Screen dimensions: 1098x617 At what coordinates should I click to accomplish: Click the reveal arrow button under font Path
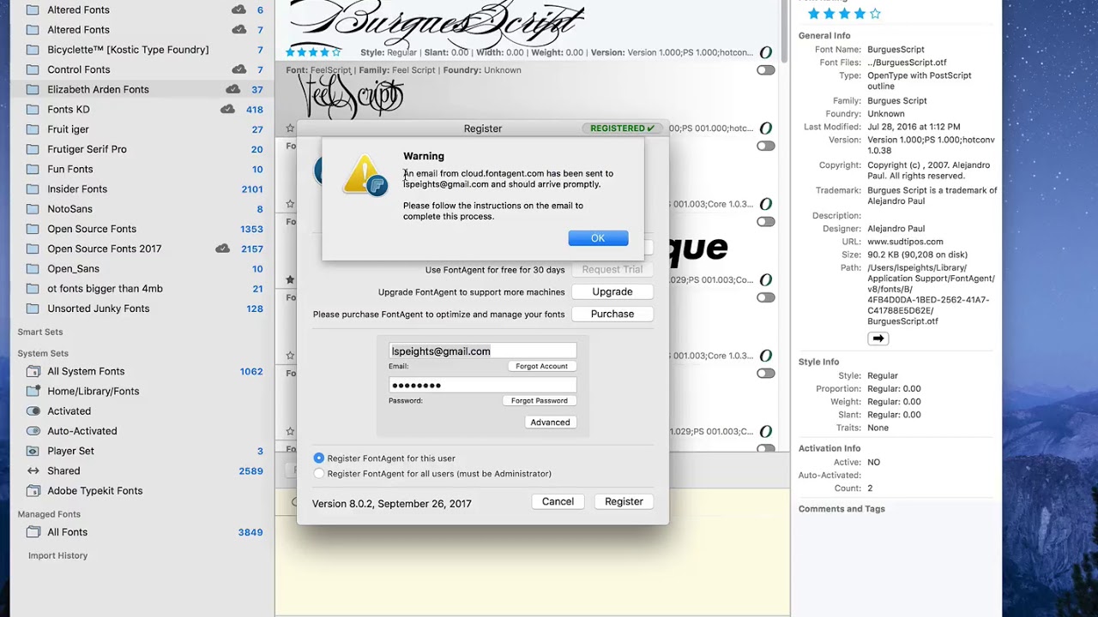(x=878, y=338)
